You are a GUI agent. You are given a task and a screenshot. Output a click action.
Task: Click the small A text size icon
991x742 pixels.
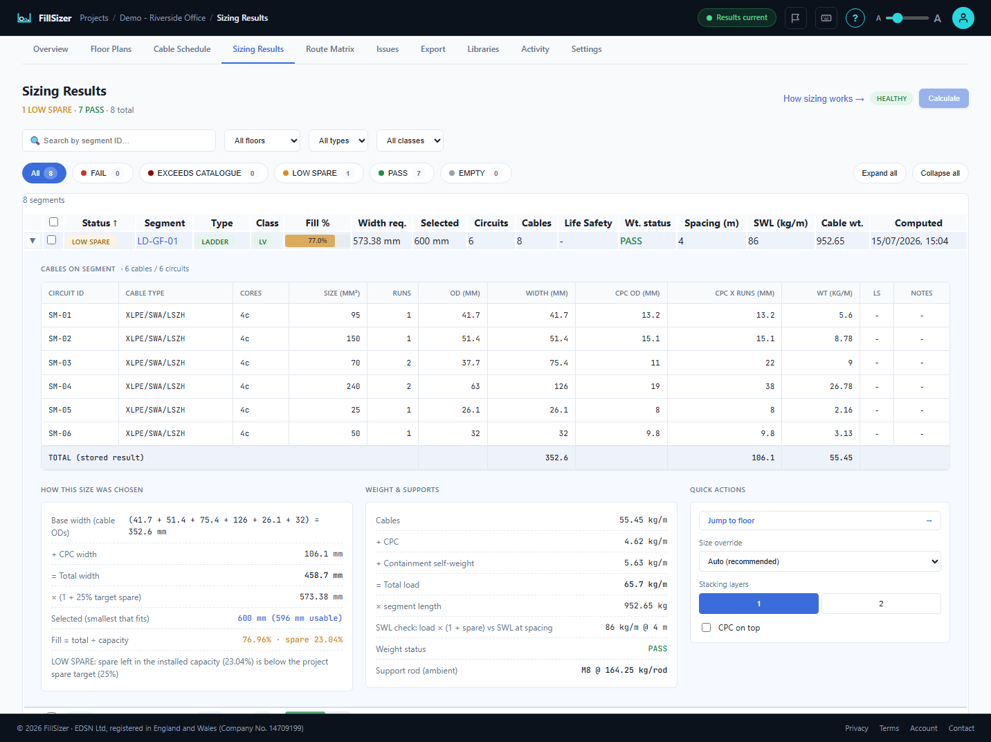coord(879,19)
